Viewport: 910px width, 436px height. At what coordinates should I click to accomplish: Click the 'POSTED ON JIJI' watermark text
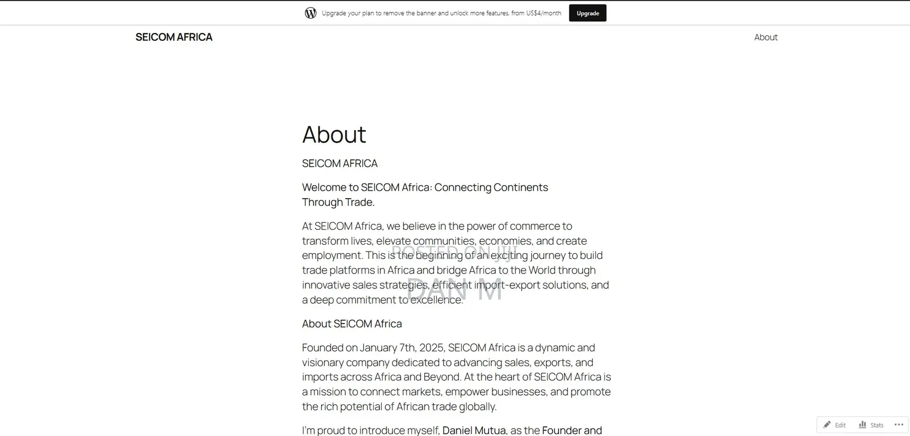coord(454,252)
